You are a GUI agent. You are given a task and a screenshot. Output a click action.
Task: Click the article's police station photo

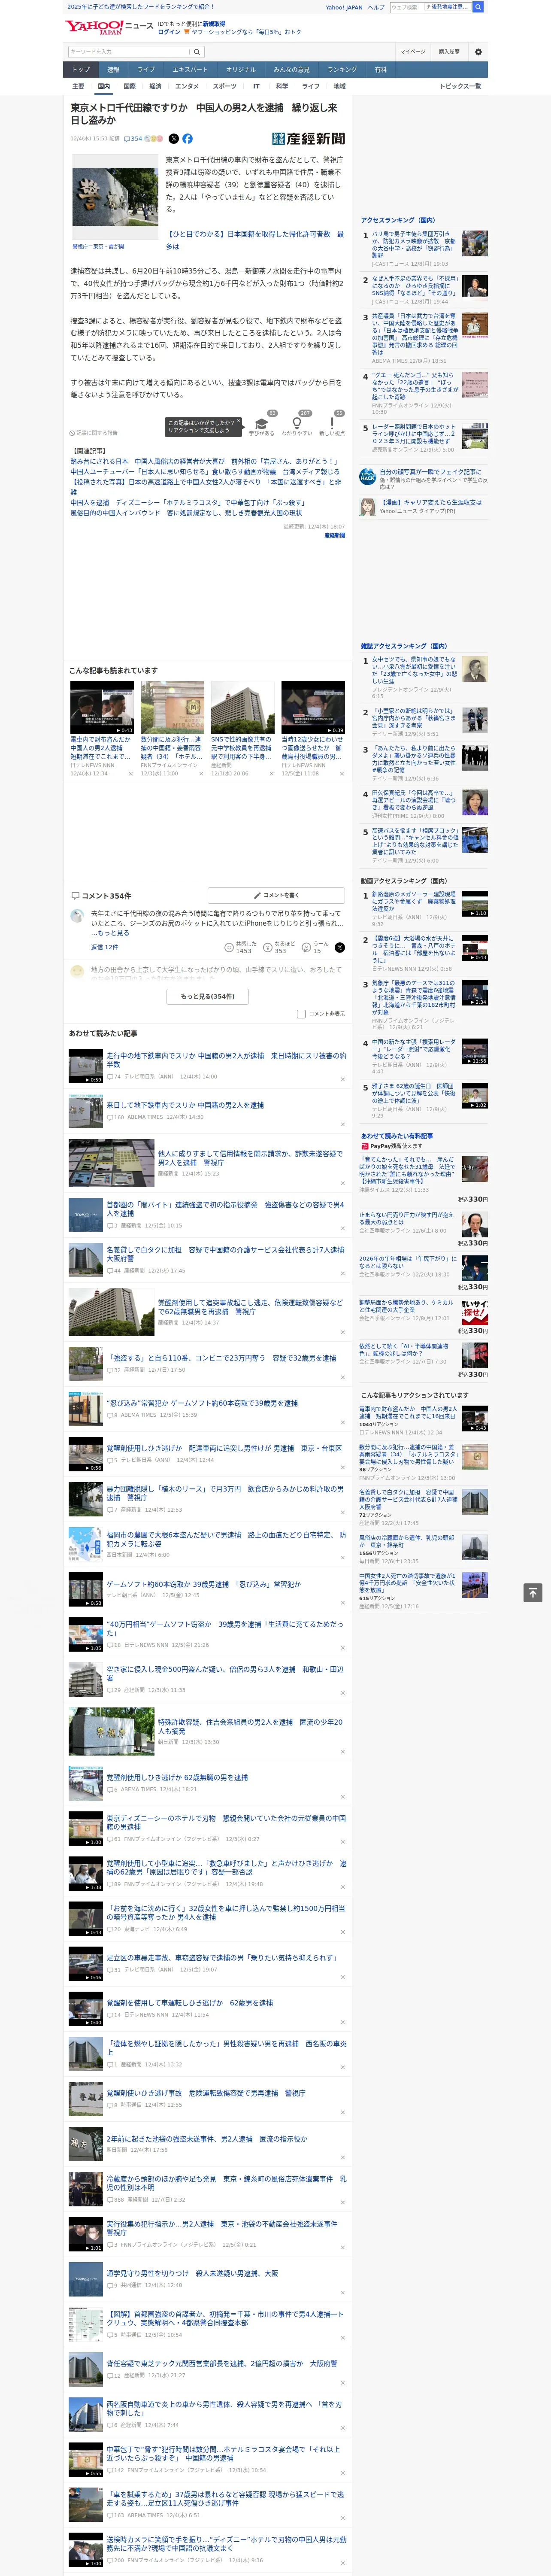pyautogui.click(x=115, y=197)
